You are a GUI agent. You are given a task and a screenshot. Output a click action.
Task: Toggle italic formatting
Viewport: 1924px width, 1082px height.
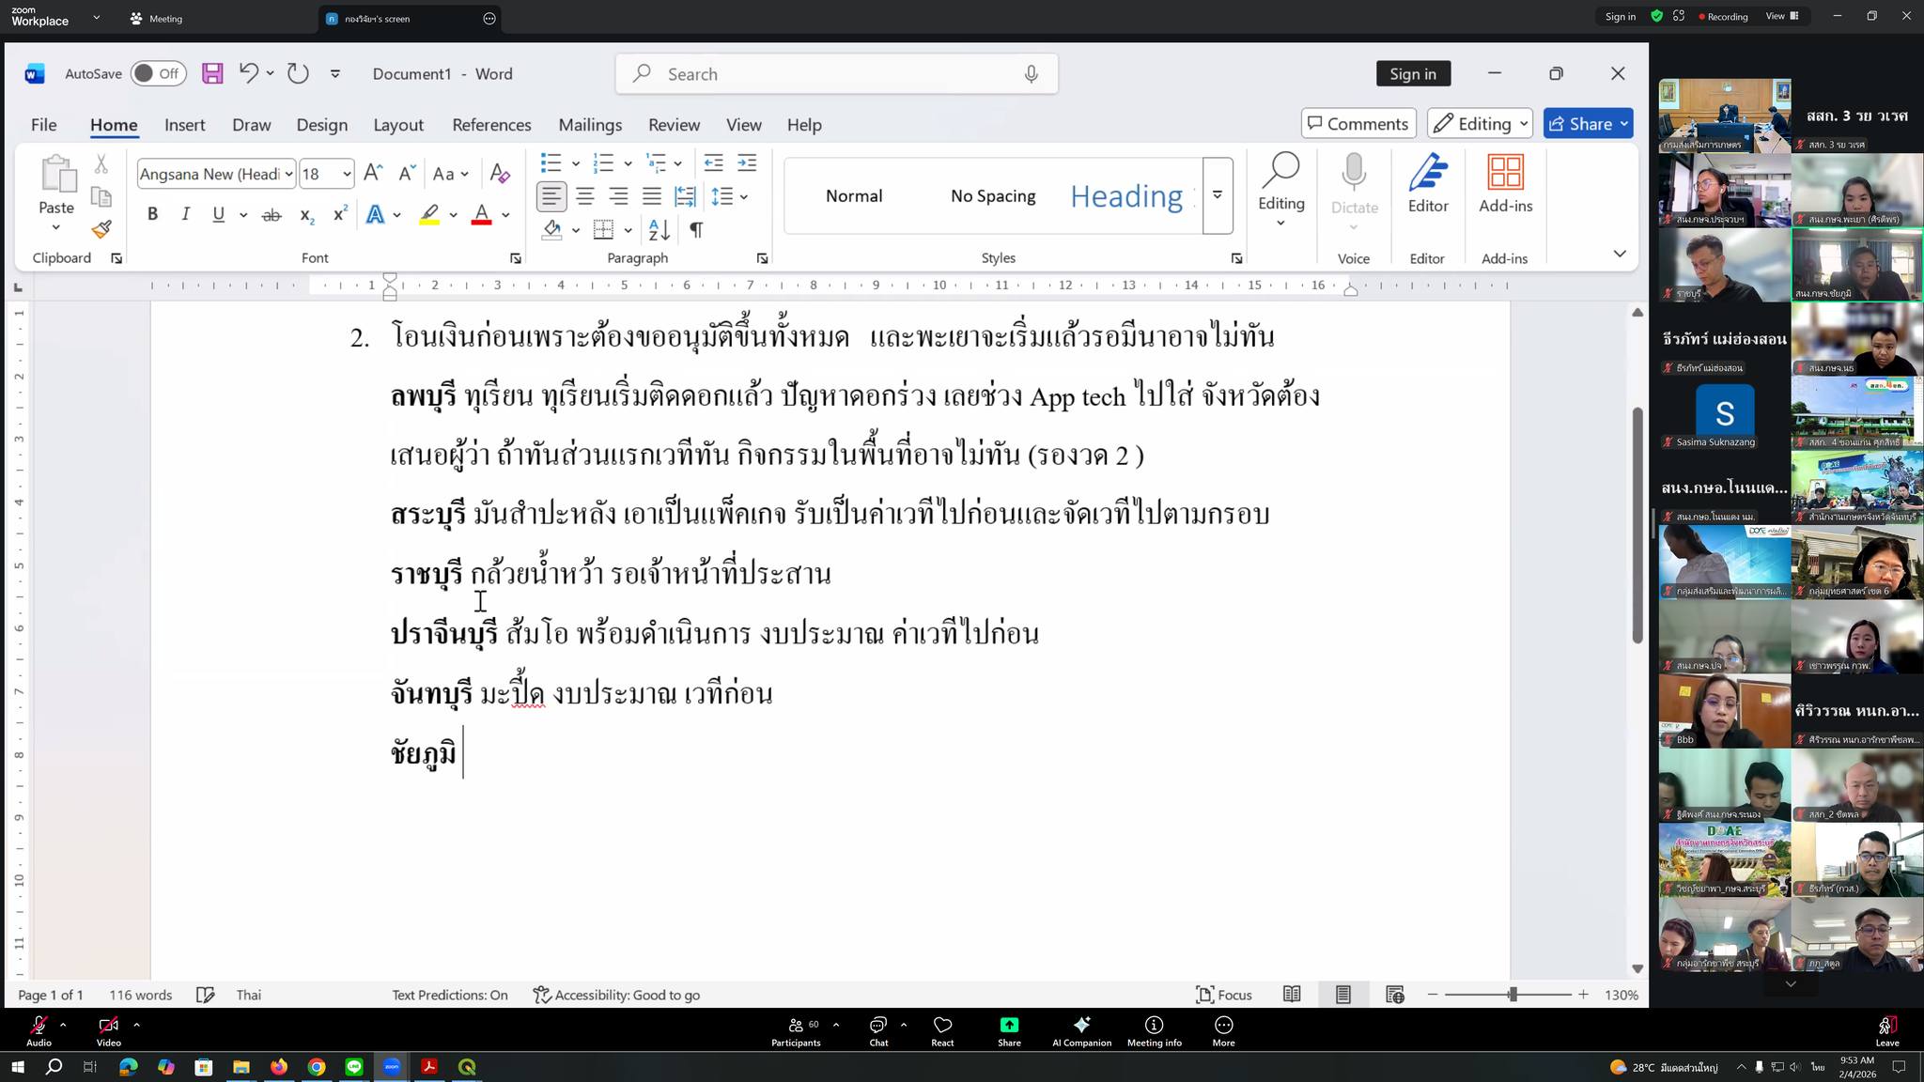[185, 214]
